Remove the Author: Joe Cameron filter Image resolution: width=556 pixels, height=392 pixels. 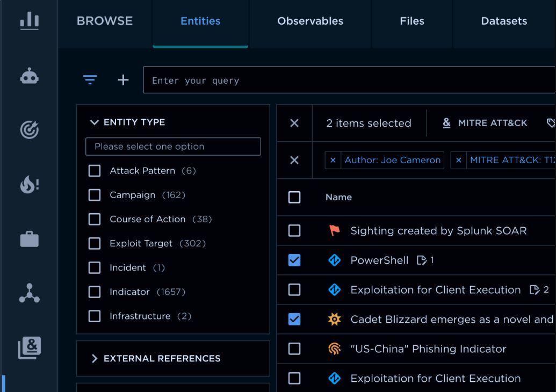[333, 161]
